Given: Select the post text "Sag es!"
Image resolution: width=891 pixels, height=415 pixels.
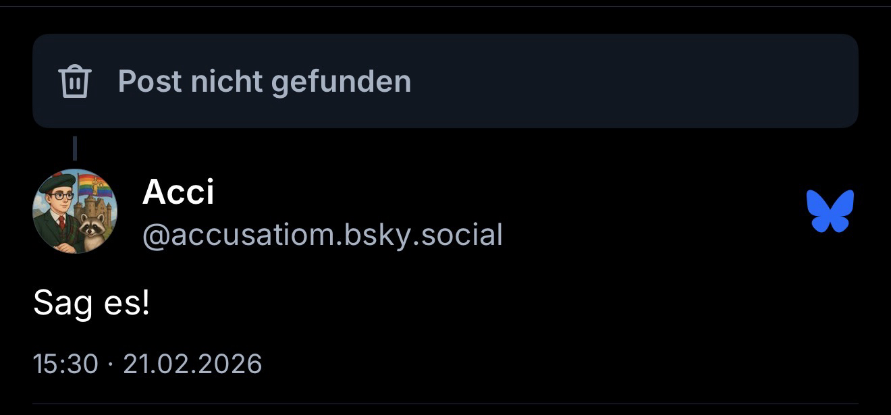Looking at the screenshot, I should click(91, 304).
